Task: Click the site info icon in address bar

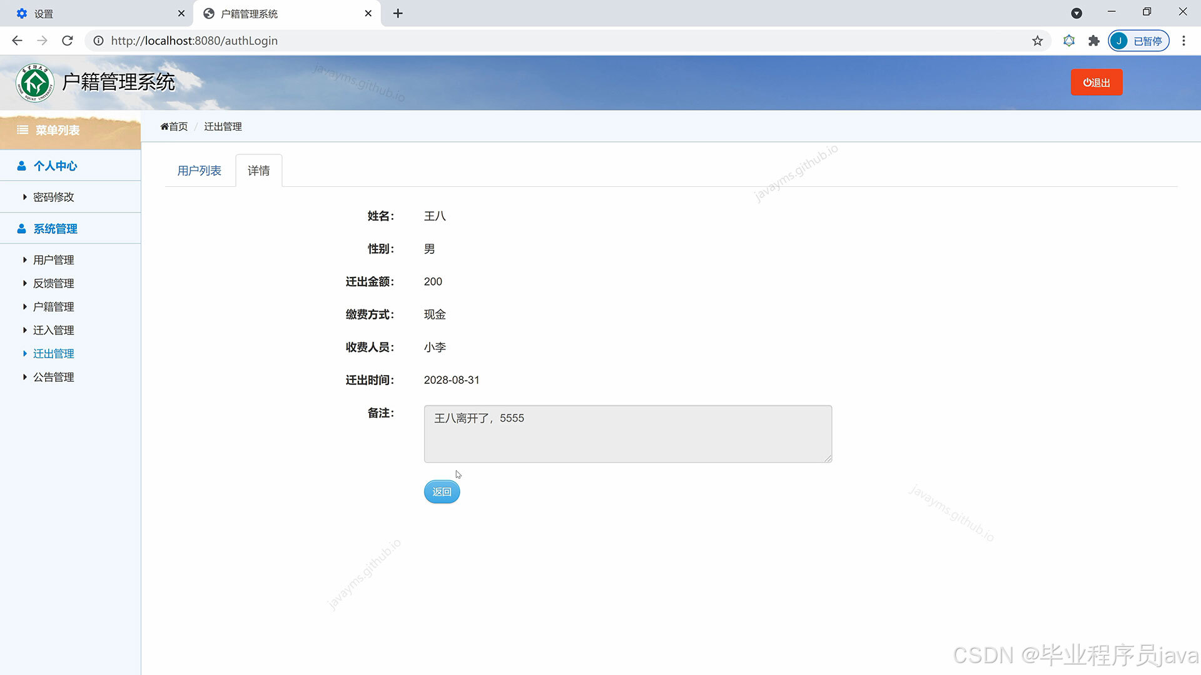Action: (98, 41)
